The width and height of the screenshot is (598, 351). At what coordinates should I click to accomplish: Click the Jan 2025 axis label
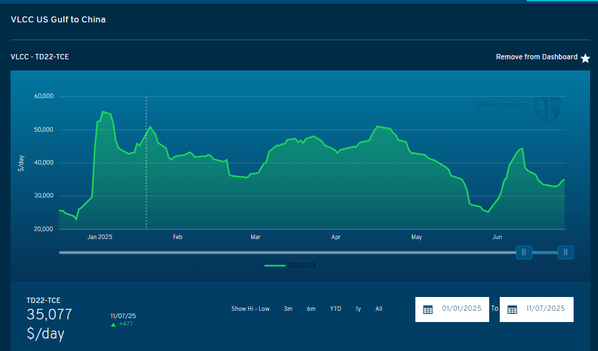click(100, 237)
